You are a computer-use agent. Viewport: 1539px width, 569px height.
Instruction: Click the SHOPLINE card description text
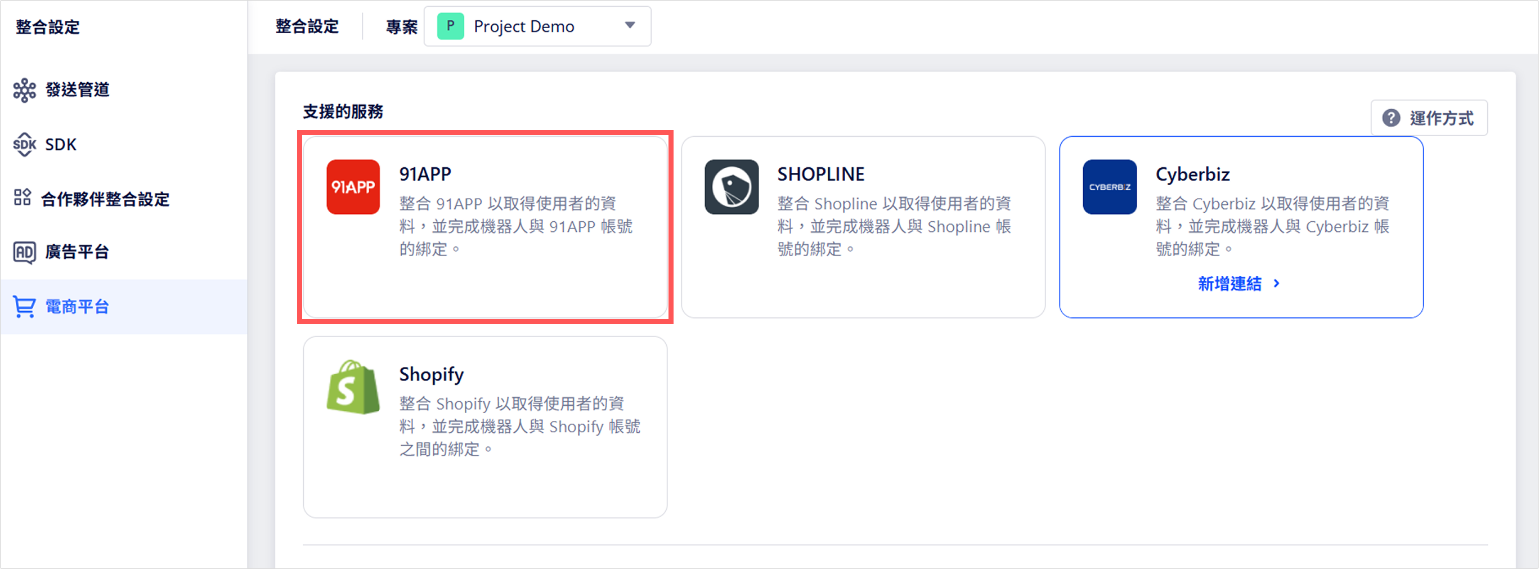[x=894, y=226]
